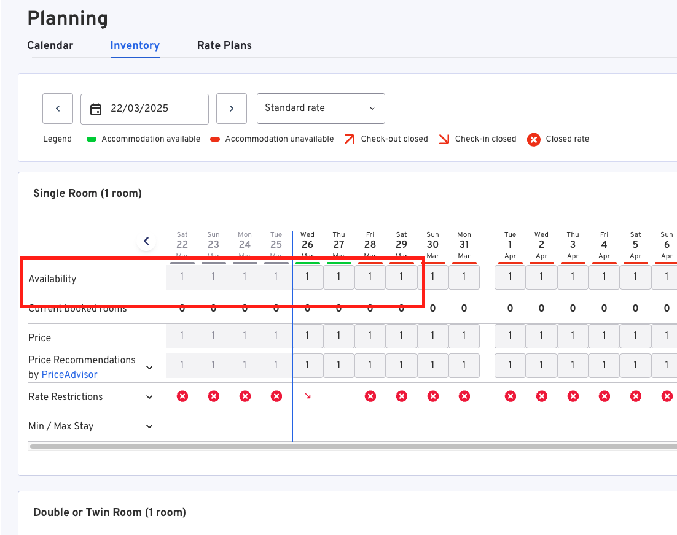Click Check-out closed legend arrow icon

(x=350, y=139)
